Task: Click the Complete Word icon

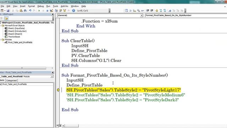Action: 143,11
